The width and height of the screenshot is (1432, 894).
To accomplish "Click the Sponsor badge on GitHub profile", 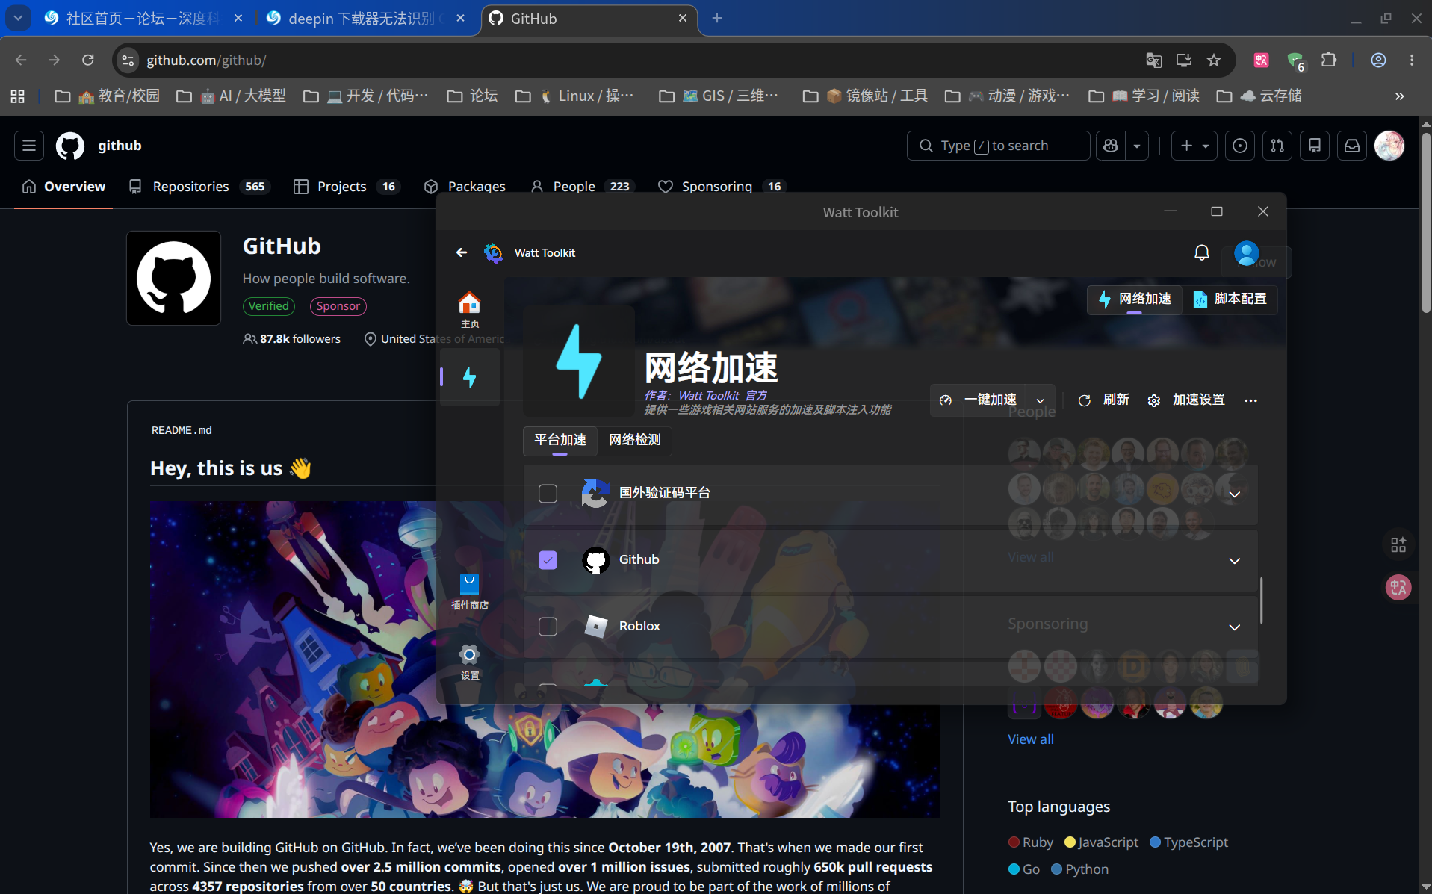I will [x=338, y=306].
